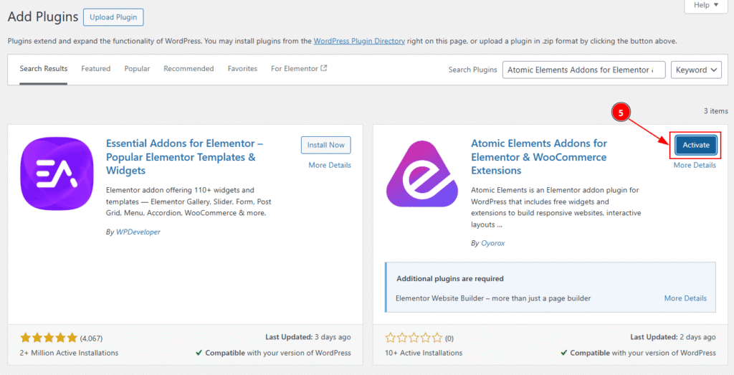This screenshot has width=734, height=375.
Task: Click the 'Add Plugins' page heading
Action: (x=43, y=17)
